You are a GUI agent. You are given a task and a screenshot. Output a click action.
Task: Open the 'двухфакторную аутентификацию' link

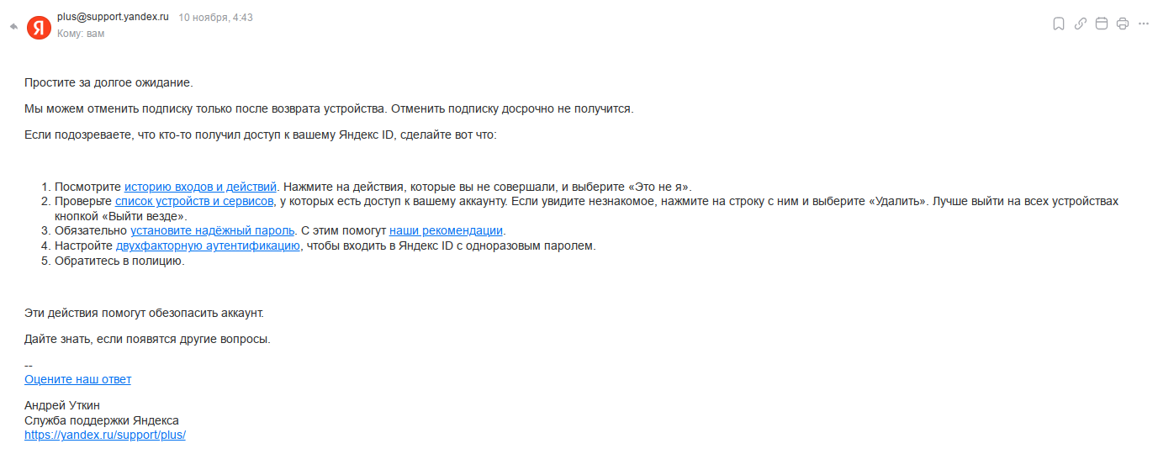point(208,245)
